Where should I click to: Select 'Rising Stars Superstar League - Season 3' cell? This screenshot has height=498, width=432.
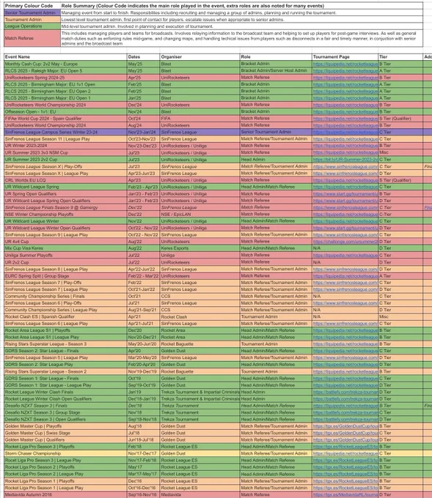click(65, 344)
